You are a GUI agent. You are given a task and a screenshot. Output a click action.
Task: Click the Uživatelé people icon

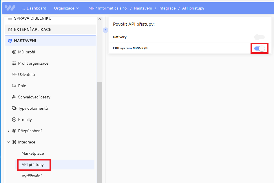tap(14, 74)
